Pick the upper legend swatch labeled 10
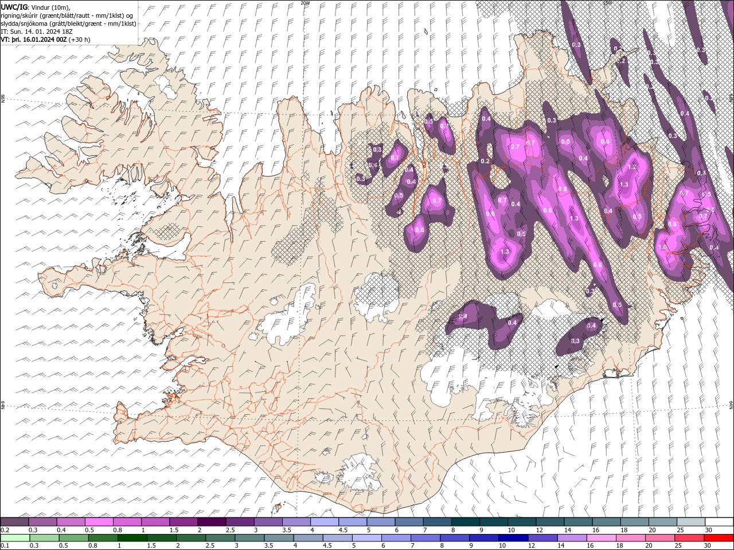The height and width of the screenshot is (550, 734). click(522, 522)
